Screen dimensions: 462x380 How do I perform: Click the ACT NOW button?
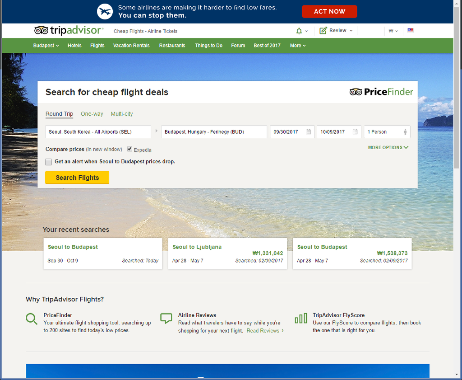pyautogui.click(x=329, y=11)
